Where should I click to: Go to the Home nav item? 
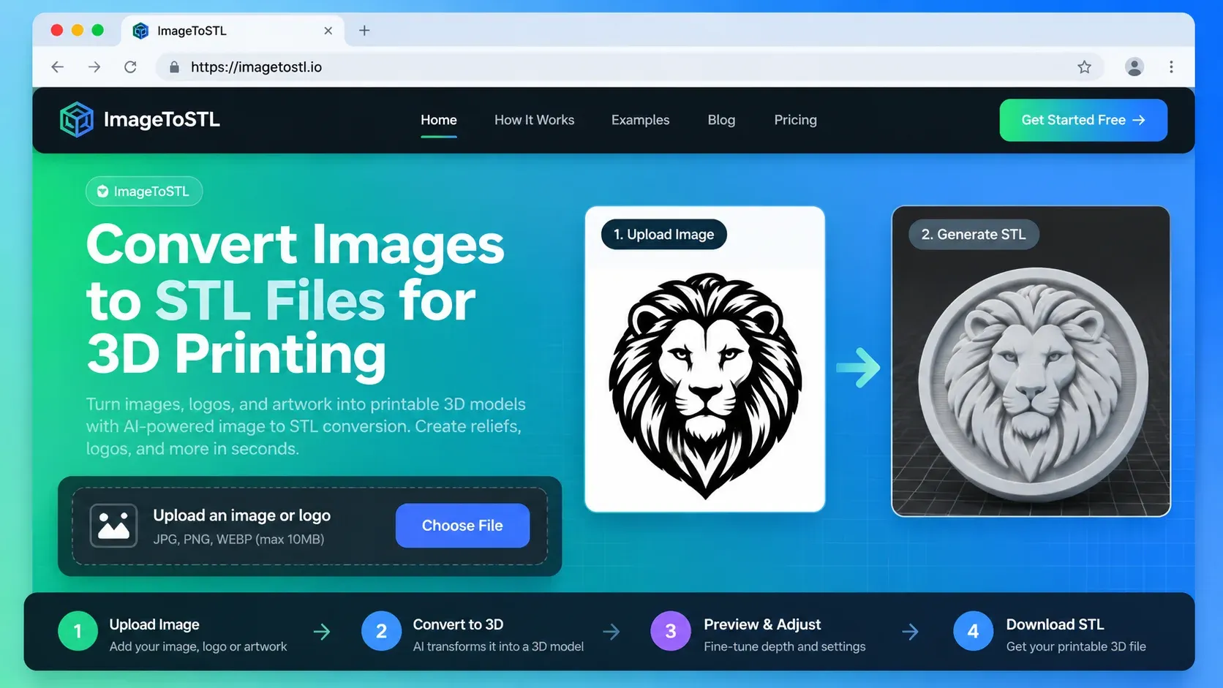point(439,120)
